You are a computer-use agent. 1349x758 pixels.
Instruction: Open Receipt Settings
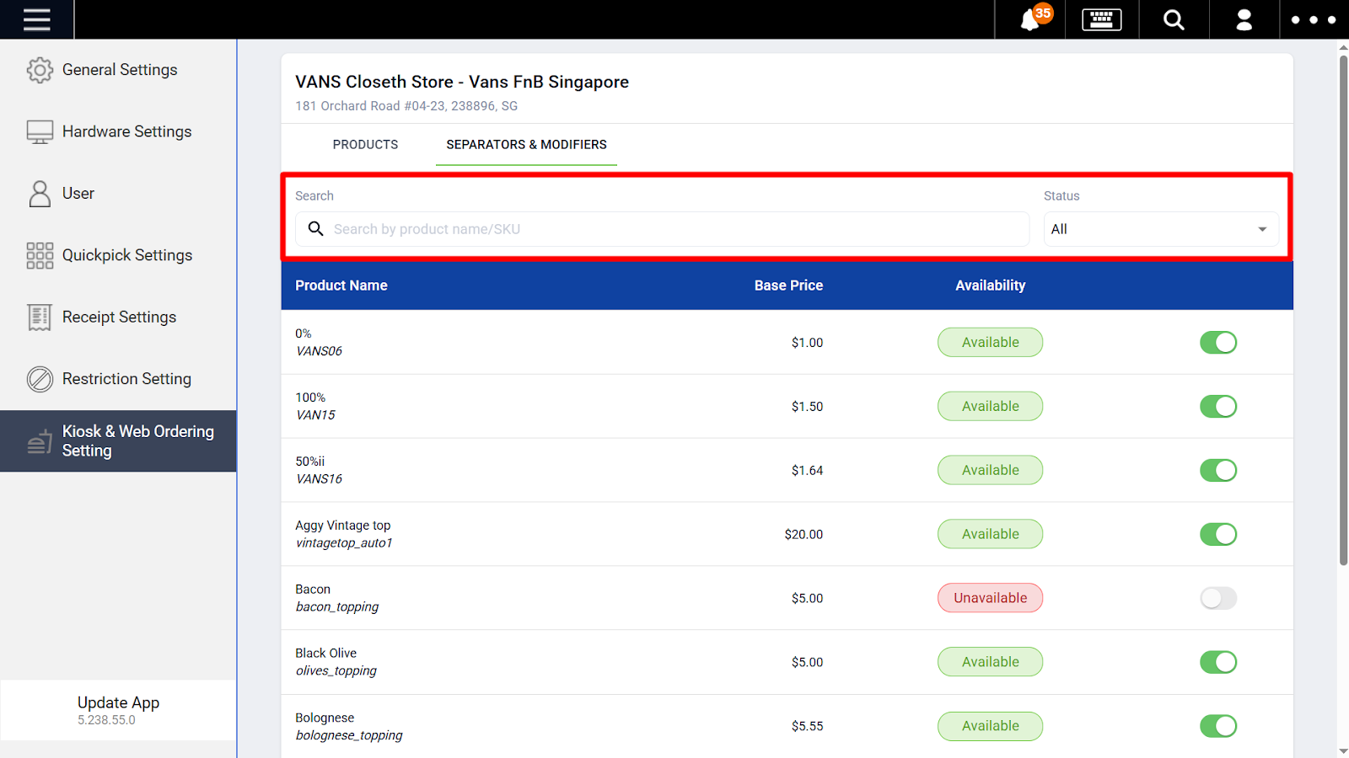click(118, 318)
